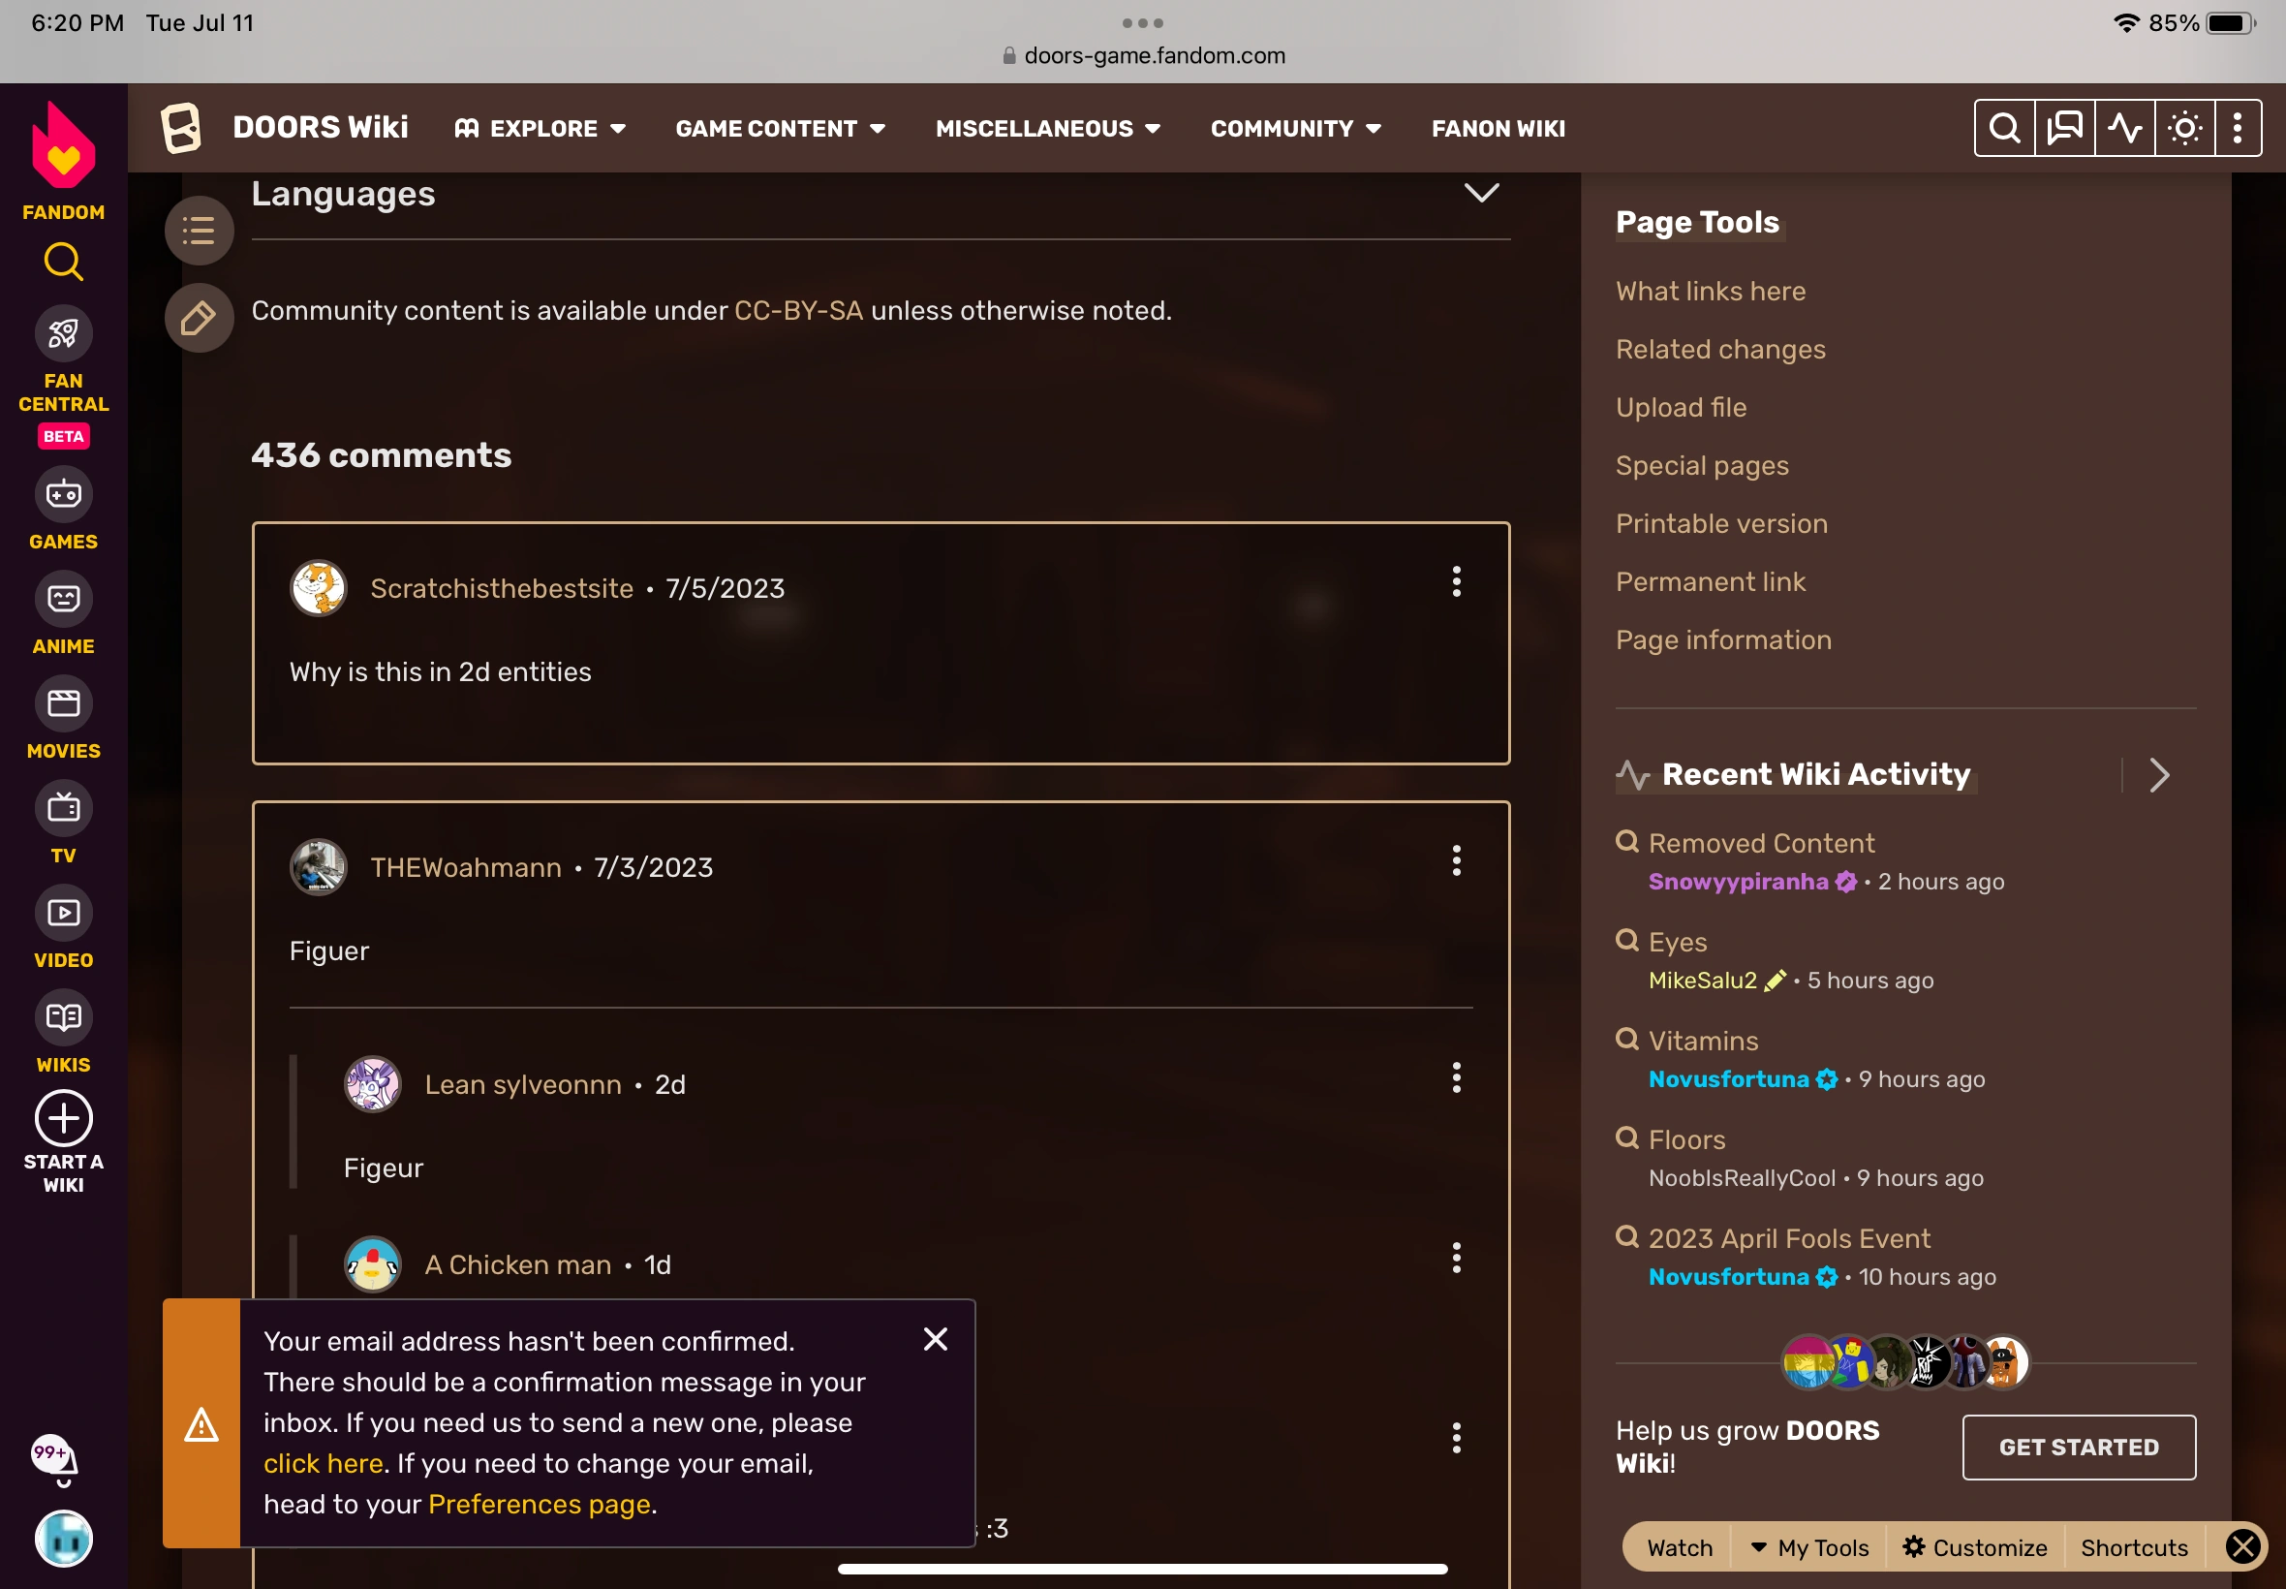Open notifications bell with 99+ badge
The height and width of the screenshot is (1589, 2286).
coord(56,1459)
